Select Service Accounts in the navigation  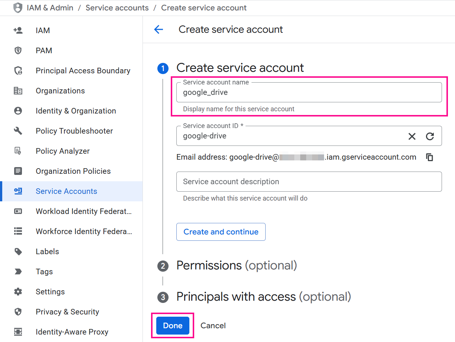point(66,191)
